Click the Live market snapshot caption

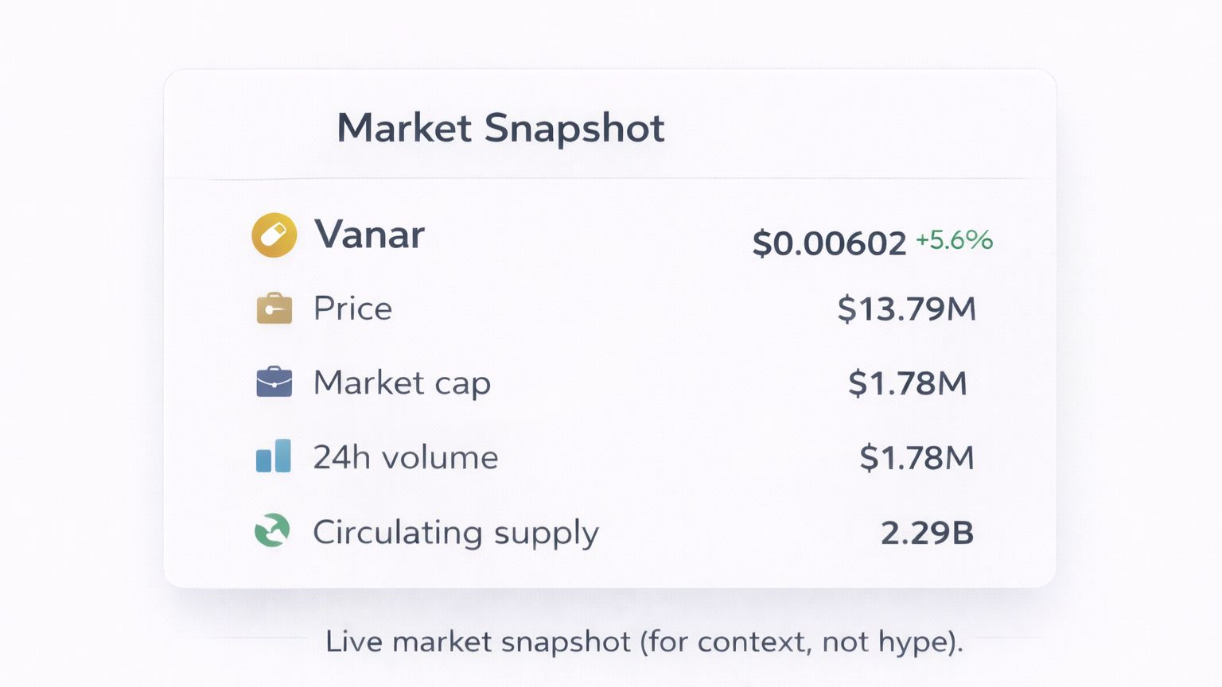[x=644, y=642]
